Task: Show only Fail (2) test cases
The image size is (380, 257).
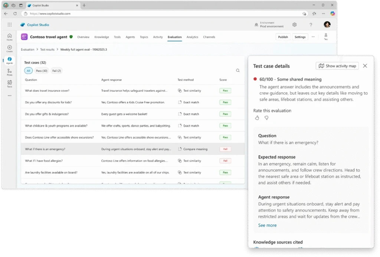Action: point(56,71)
